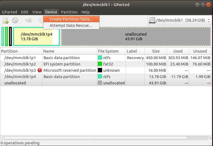Maximize the GParted window
This screenshot has width=213, height=146.
point(203,5)
